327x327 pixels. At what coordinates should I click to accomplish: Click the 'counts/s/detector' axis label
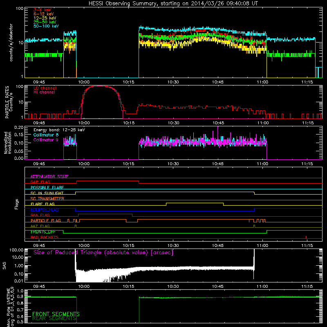tap(11, 43)
